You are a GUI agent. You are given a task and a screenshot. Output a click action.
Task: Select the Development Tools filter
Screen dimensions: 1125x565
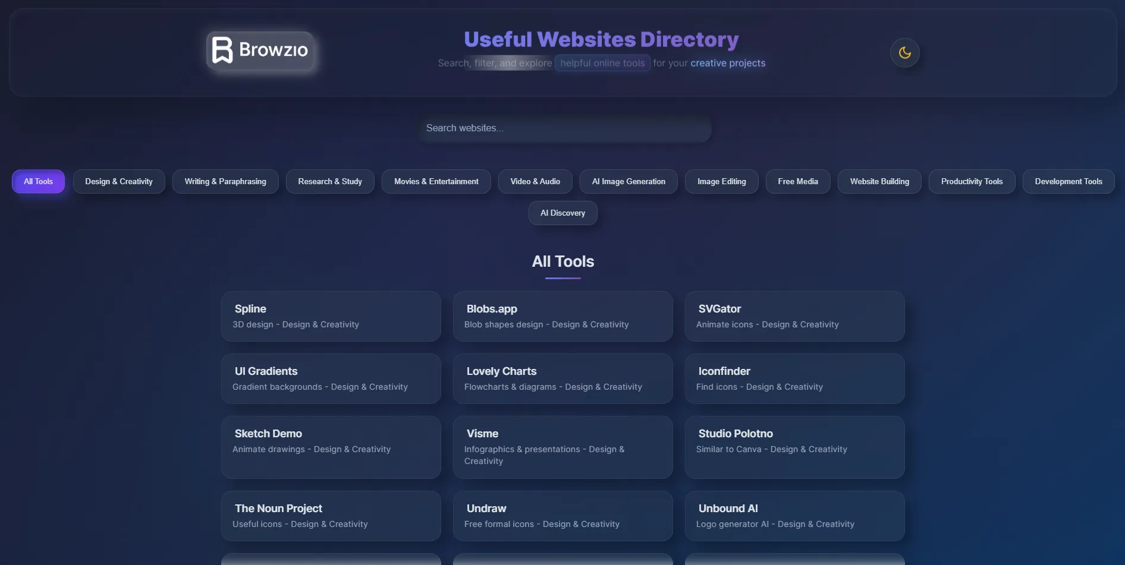[x=1068, y=182]
